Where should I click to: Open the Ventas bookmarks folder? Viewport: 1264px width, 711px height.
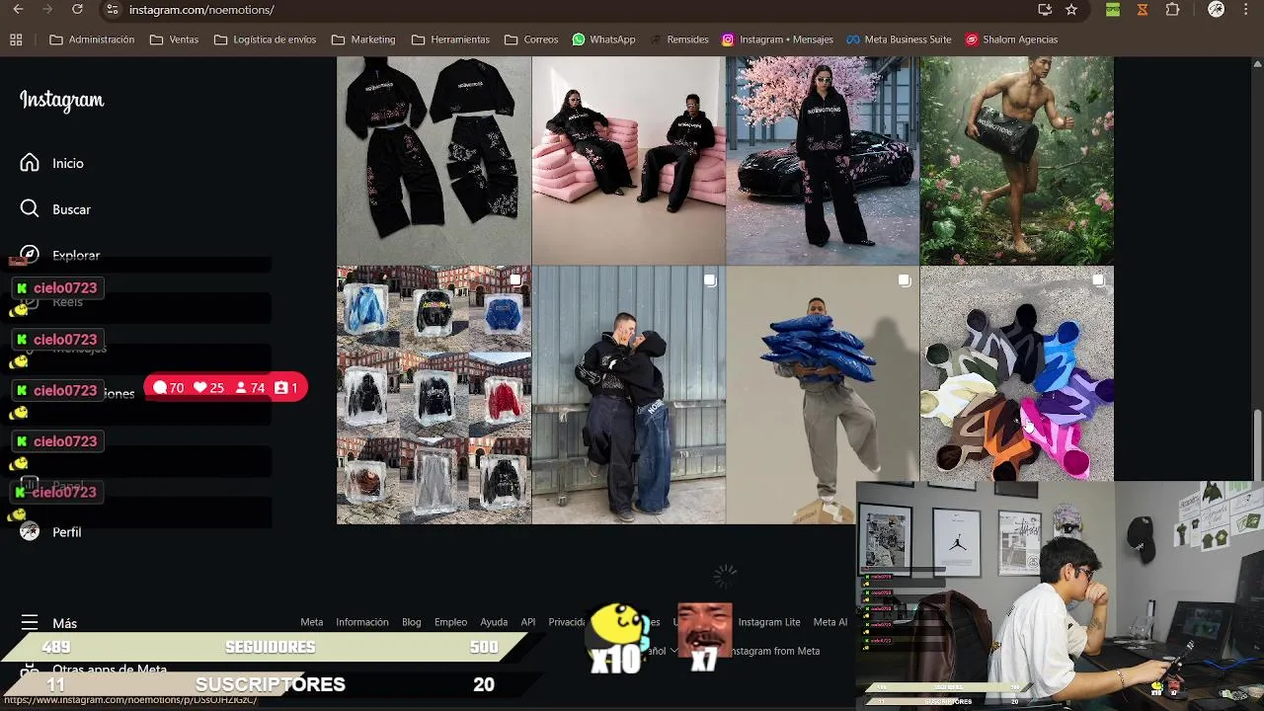tap(174, 39)
